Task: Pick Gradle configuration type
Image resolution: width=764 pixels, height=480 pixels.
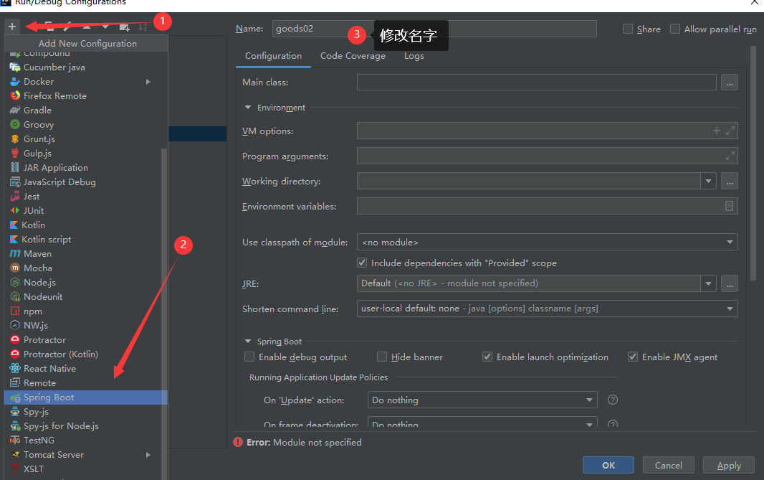Action: coord(86,110)
